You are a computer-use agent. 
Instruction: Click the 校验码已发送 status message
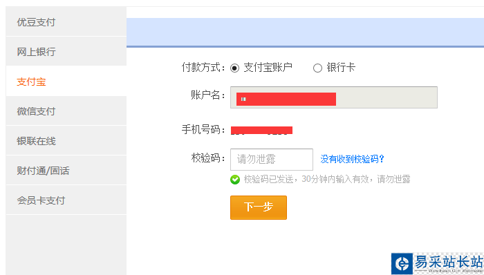(x=327, y=179)
